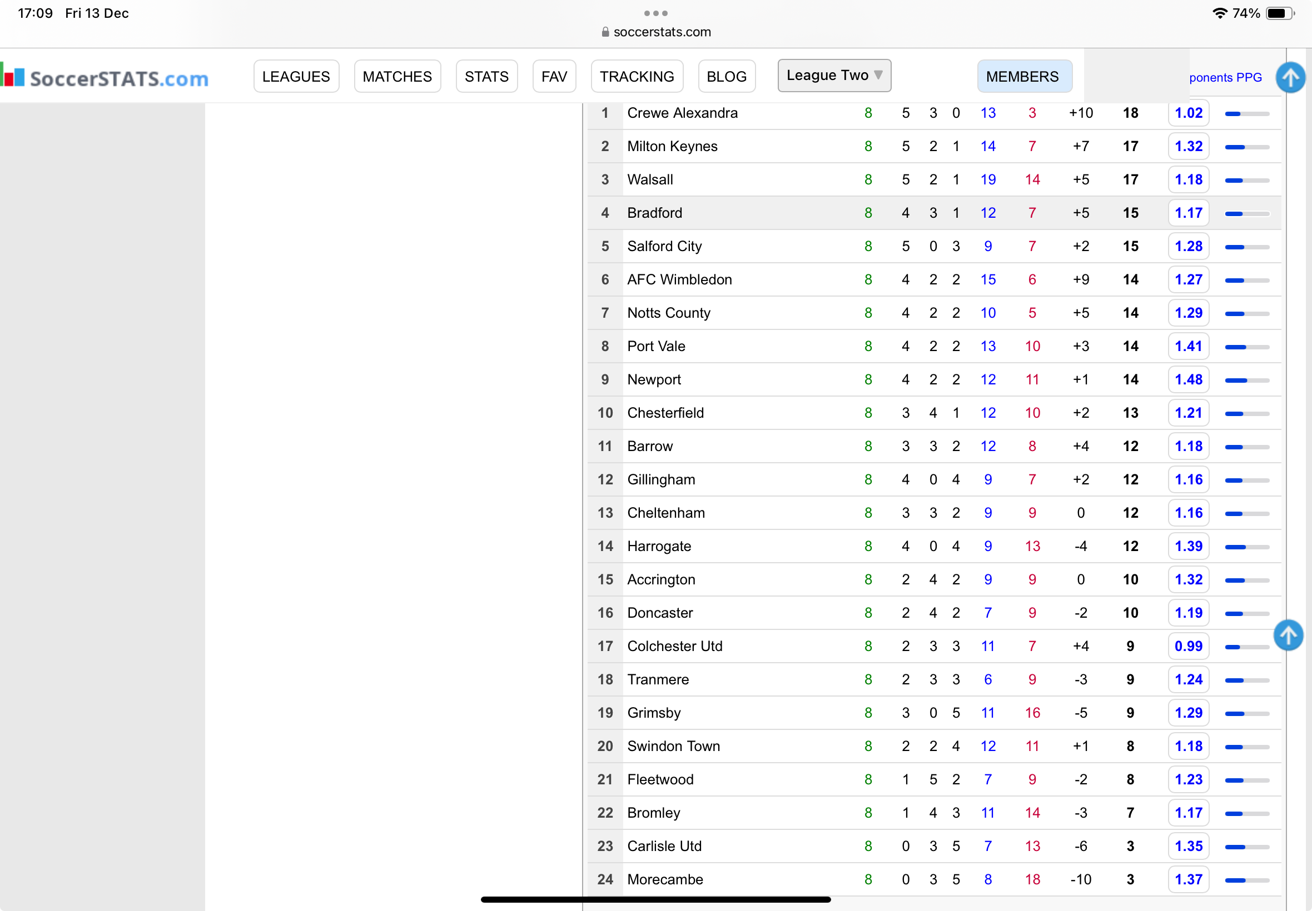Image resolution: width=1312 pixels, height=911 pixels.
Task: Click the SoccerSTATS.com logo
Action: click(105, 78)
